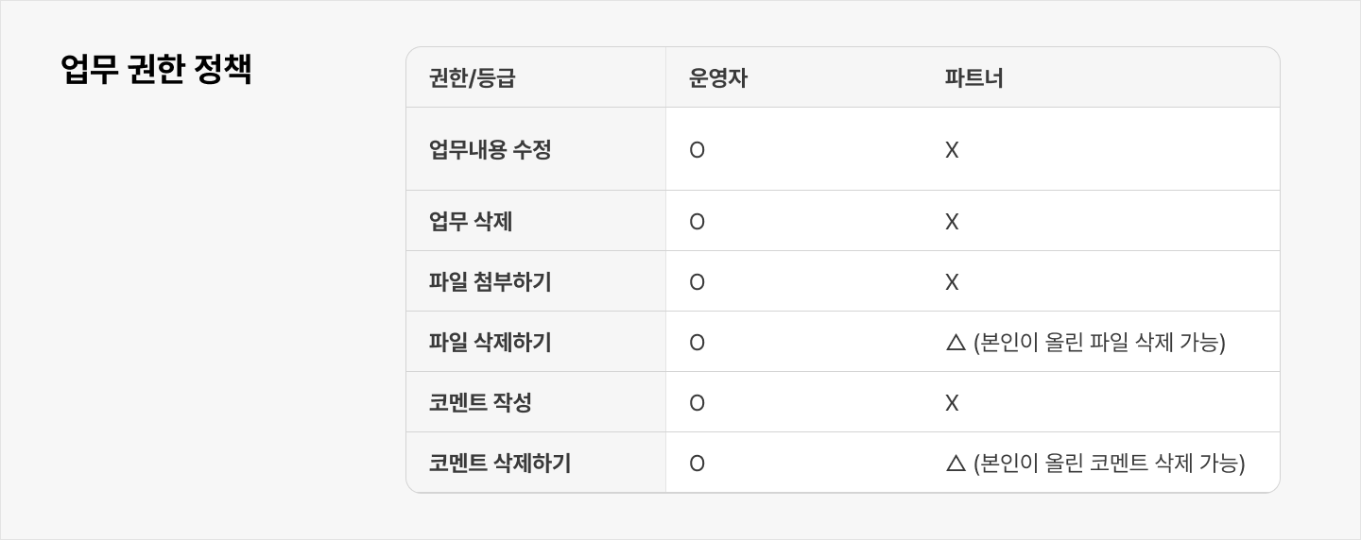This screenshot has height=540, width=1361.
Task: Click the 운영자 column header
Action: click(717, 78)
